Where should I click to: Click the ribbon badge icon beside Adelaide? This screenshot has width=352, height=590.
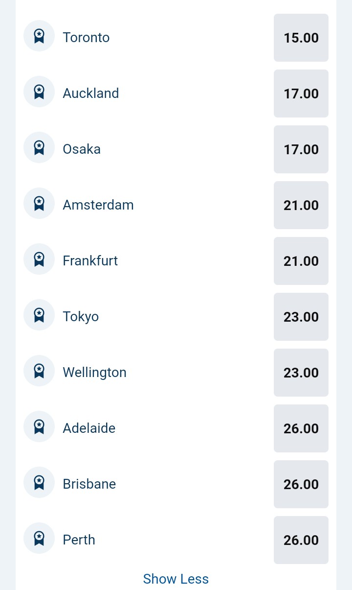39,427
